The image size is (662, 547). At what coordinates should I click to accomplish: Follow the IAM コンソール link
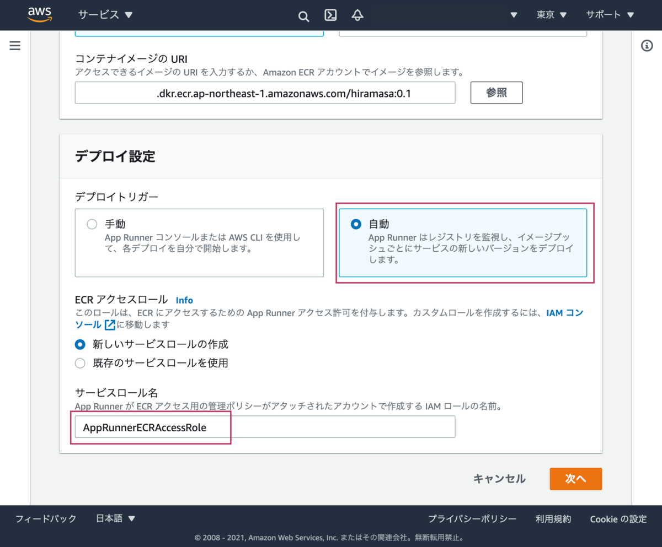pyautogui.click(x=564, y=312)
